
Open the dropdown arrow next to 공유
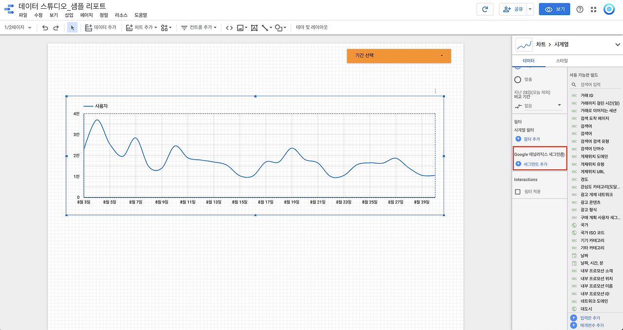(530, 9)
